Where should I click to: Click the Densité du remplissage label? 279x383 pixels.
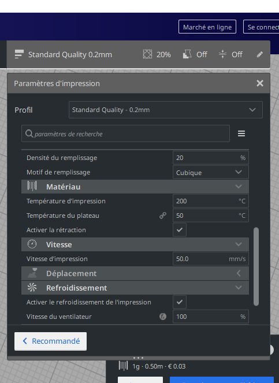62,158
